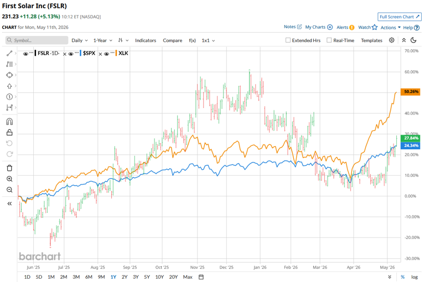Add to My Charts plus icon

[330, 27]
